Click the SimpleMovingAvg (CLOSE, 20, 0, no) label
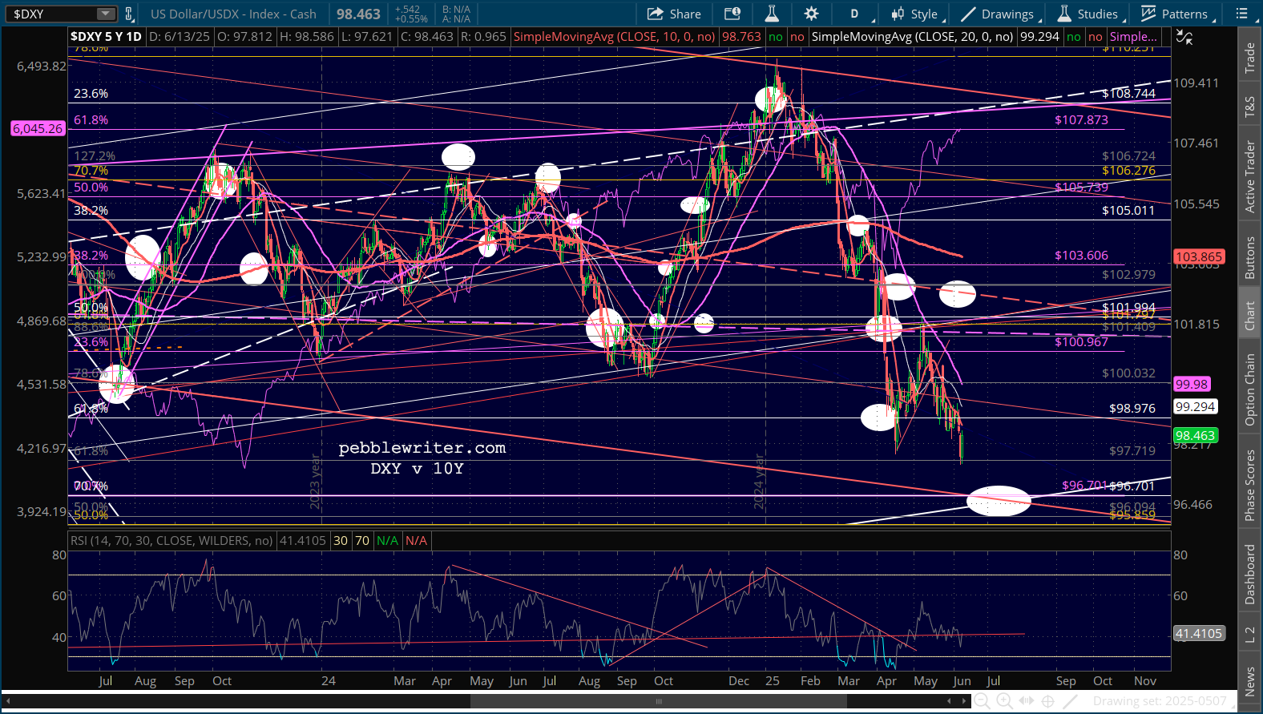This screenshot has height=714, width=1263. click(913, 37)
